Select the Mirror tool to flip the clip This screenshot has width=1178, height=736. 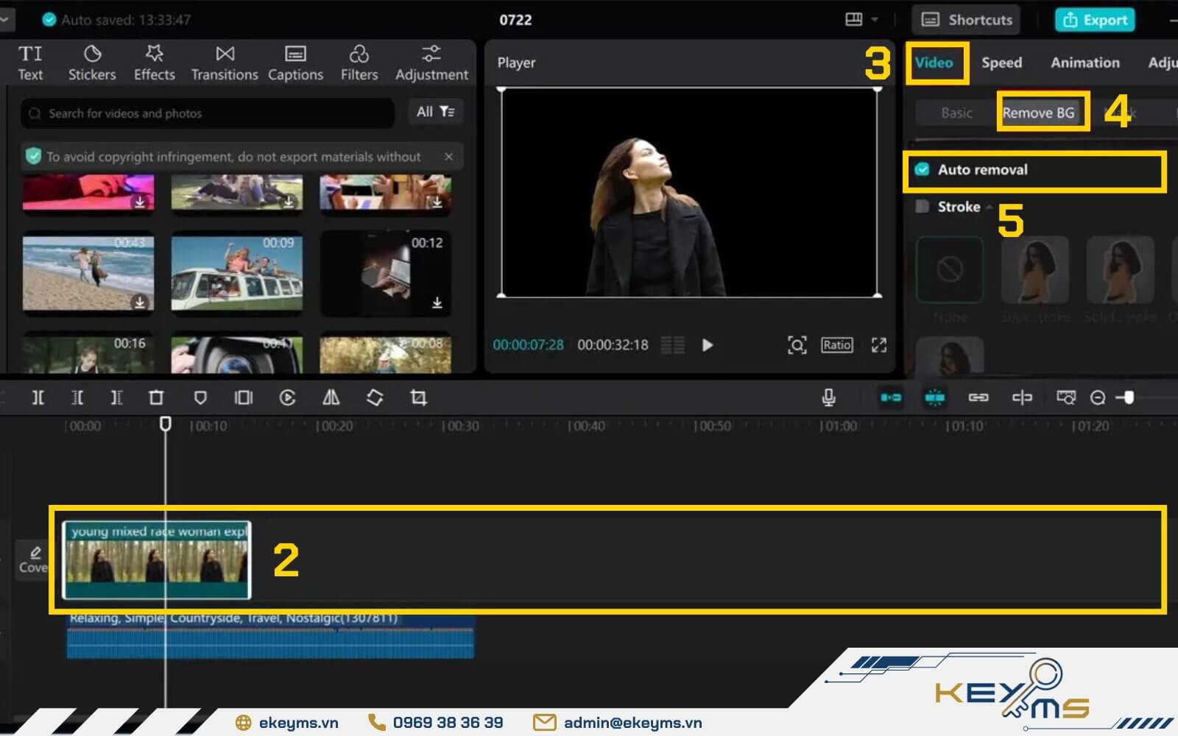click(x=331, y=397)
